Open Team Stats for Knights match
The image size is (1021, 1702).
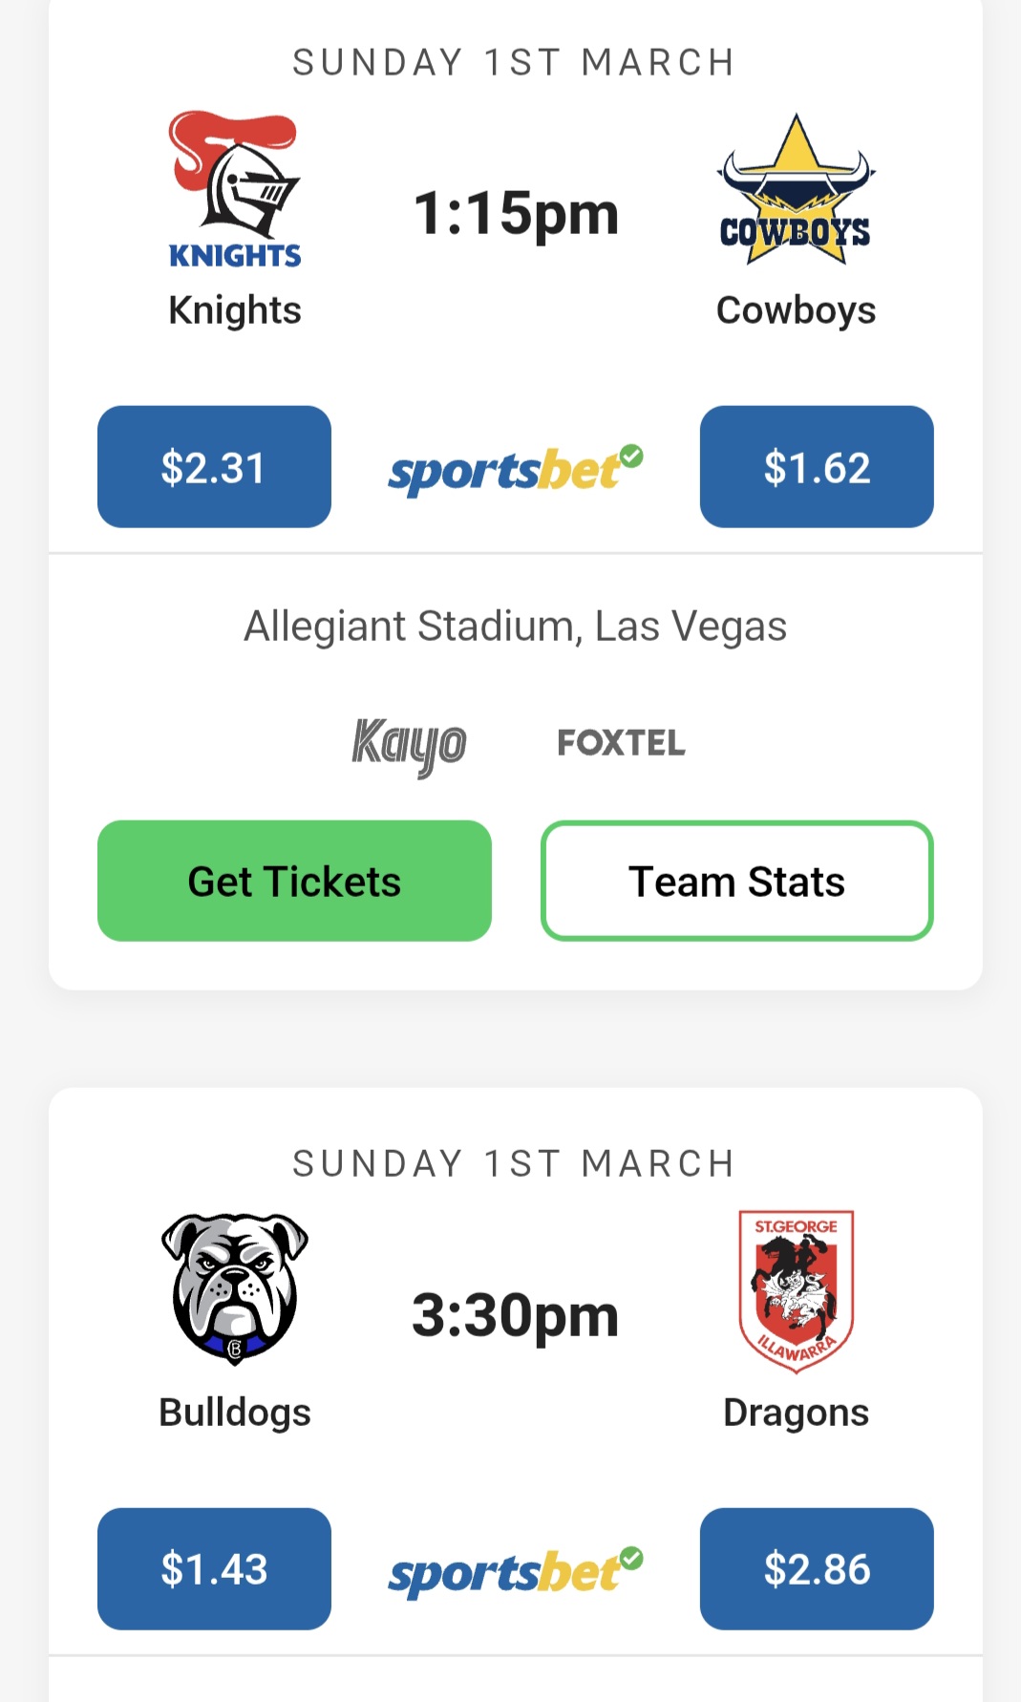click(736, 881)
